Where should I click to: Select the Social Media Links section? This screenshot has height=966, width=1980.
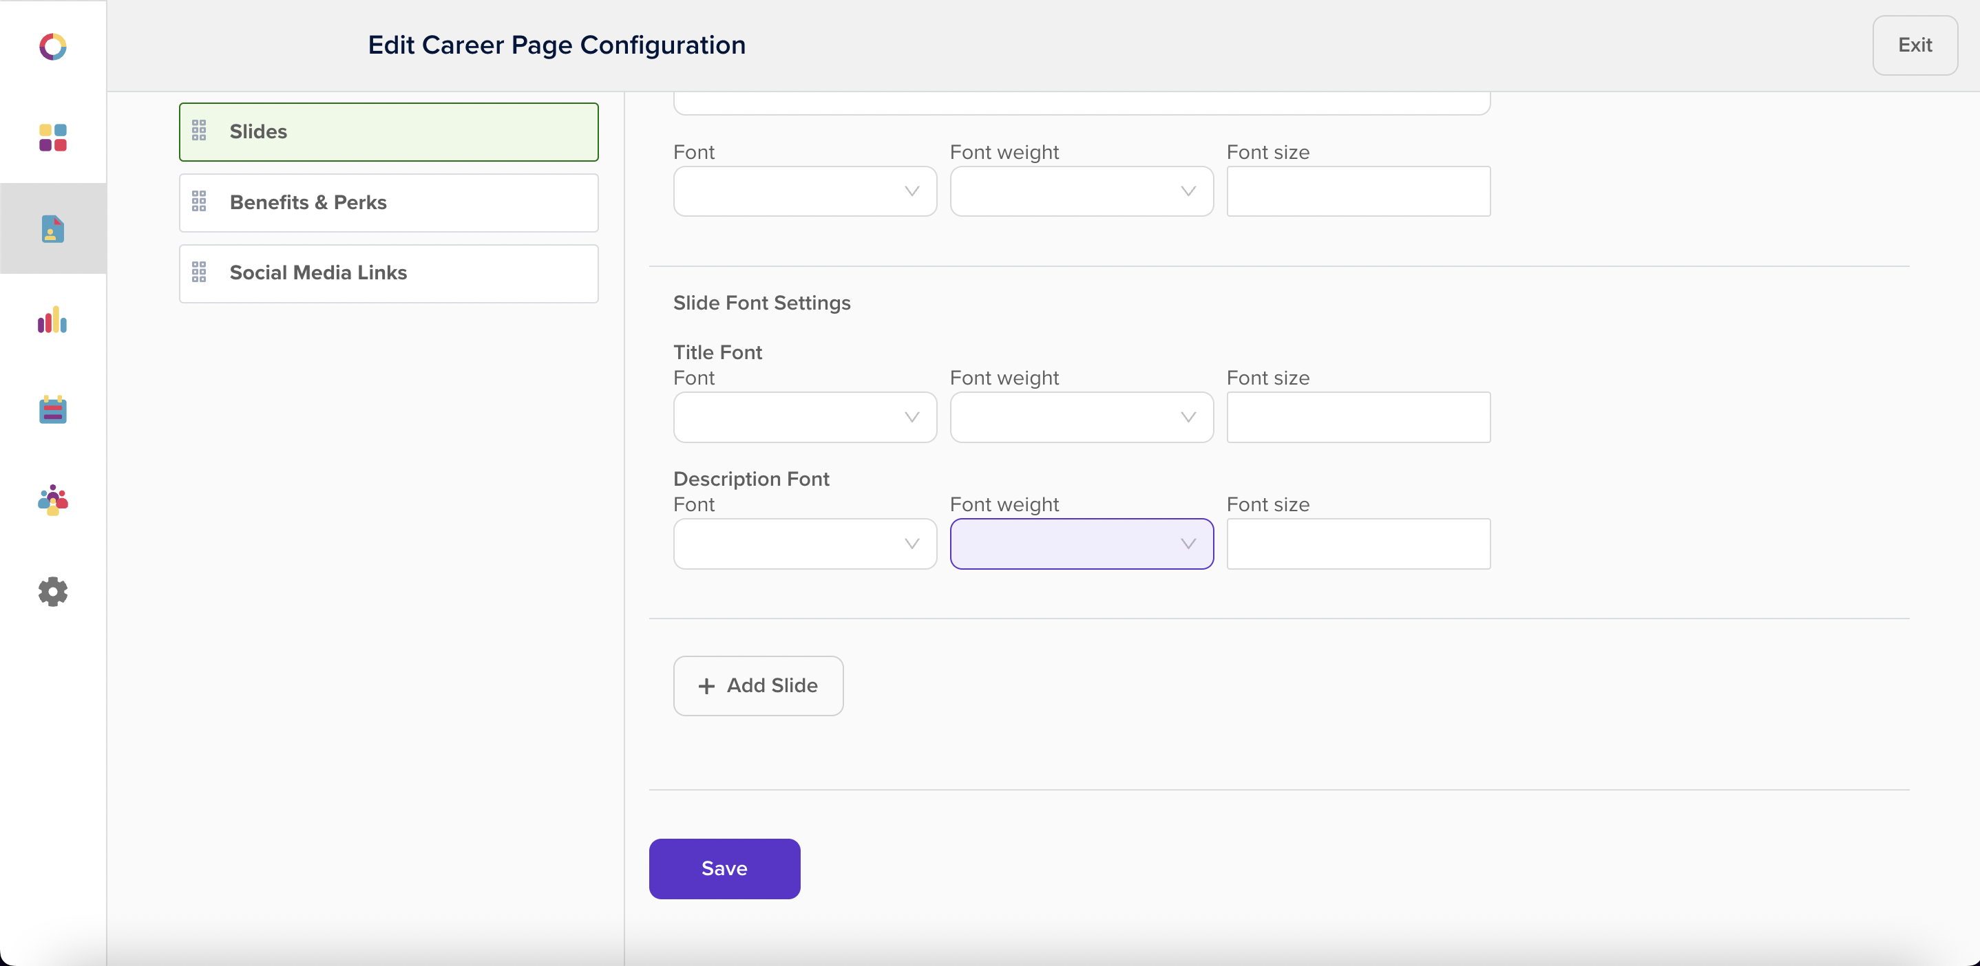point(389,272)
